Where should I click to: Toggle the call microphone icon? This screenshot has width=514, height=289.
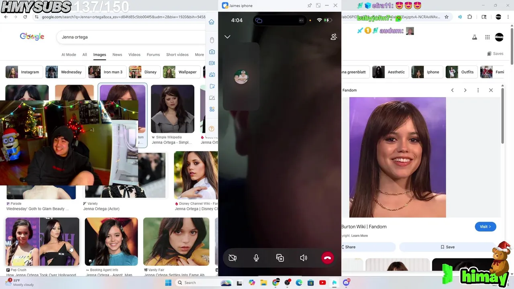coord(256,258)
